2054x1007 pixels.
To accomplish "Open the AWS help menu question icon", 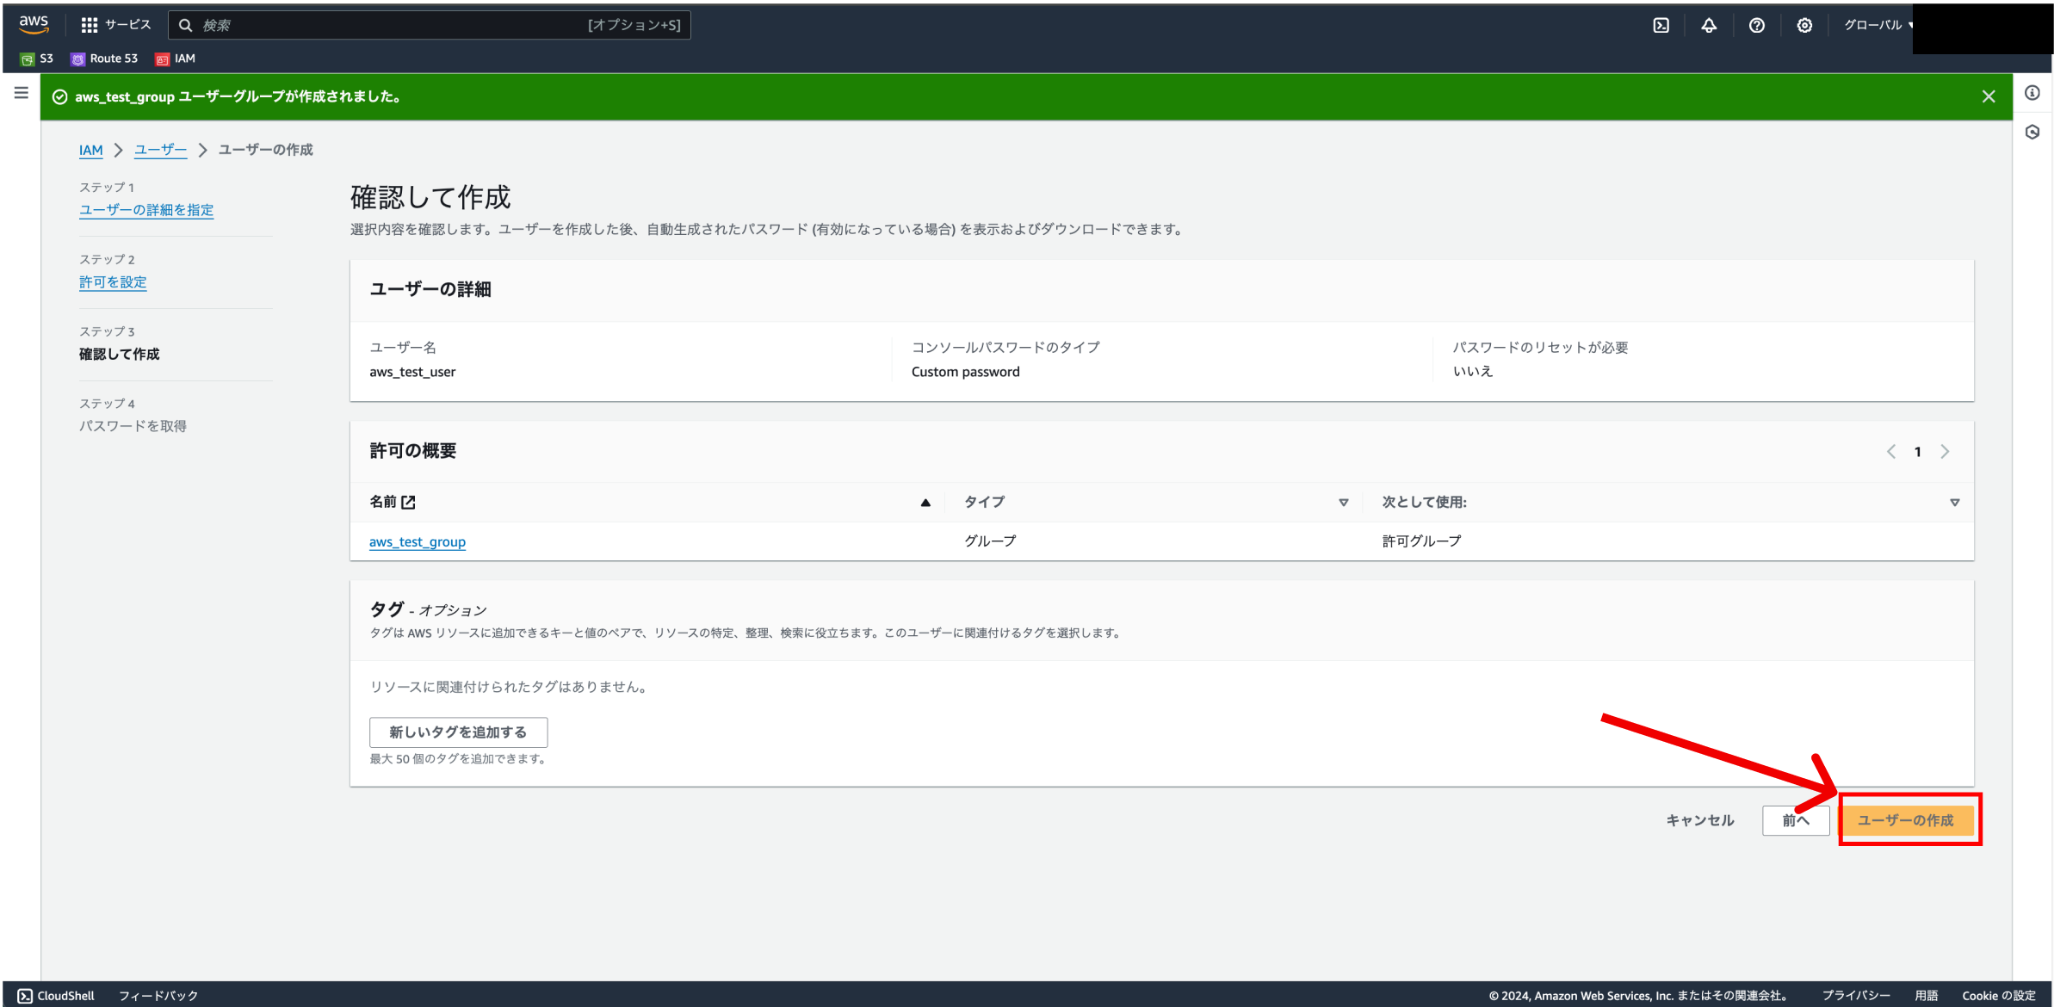I will pyautogui.click(x=1757, y=25).
